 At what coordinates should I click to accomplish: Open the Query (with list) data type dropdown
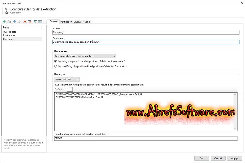[67, 79]
